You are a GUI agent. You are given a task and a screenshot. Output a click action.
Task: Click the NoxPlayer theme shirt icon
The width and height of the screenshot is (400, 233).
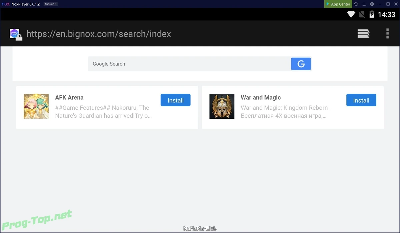tap(356, 4)
